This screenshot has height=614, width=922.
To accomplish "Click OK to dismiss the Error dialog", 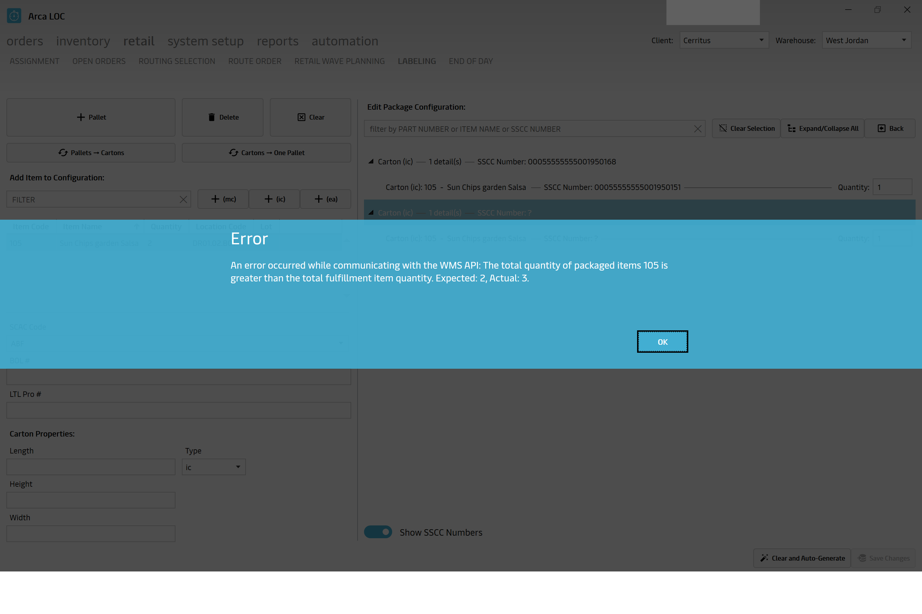I will (662, 342).
